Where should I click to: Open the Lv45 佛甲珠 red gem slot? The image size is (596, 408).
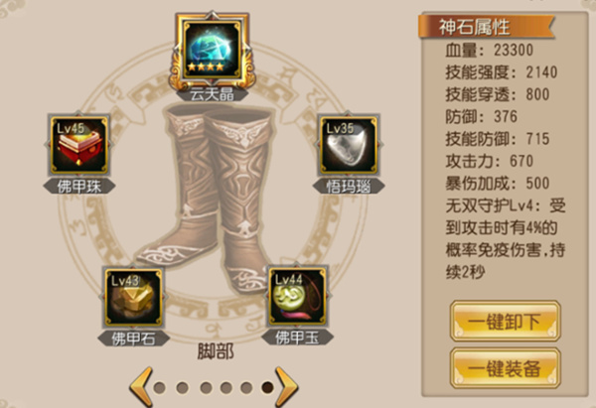click(78, 145)
